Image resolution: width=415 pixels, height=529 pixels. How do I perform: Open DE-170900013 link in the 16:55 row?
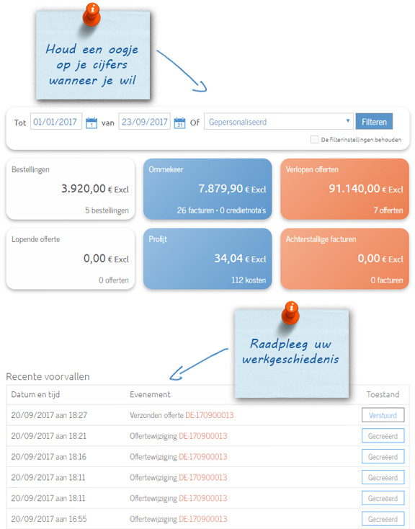[x=202, y=519]
